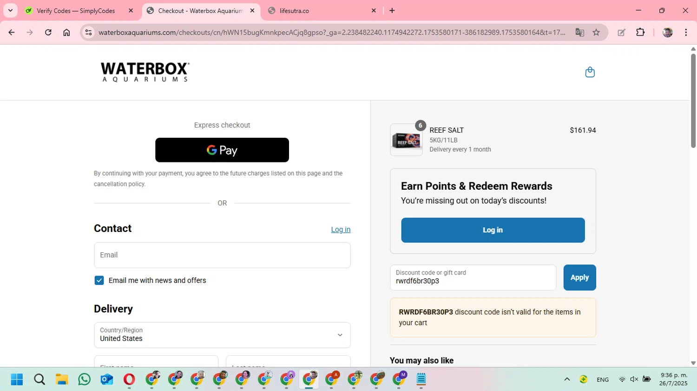Open Chrome three-dot menu
This screenshot has width=697, height=391.
(686, 32)
